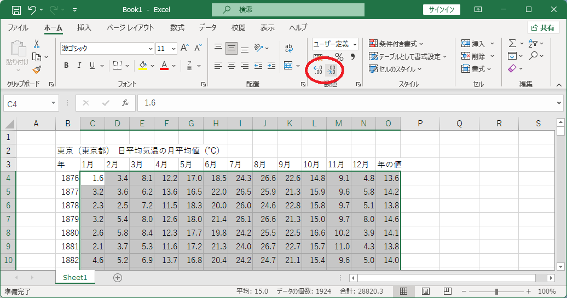This screenshot has height=298, width=567.
Task: Switch to the ページ レイアウト tab
Action: pyautogui.click(x=130, y=27)
